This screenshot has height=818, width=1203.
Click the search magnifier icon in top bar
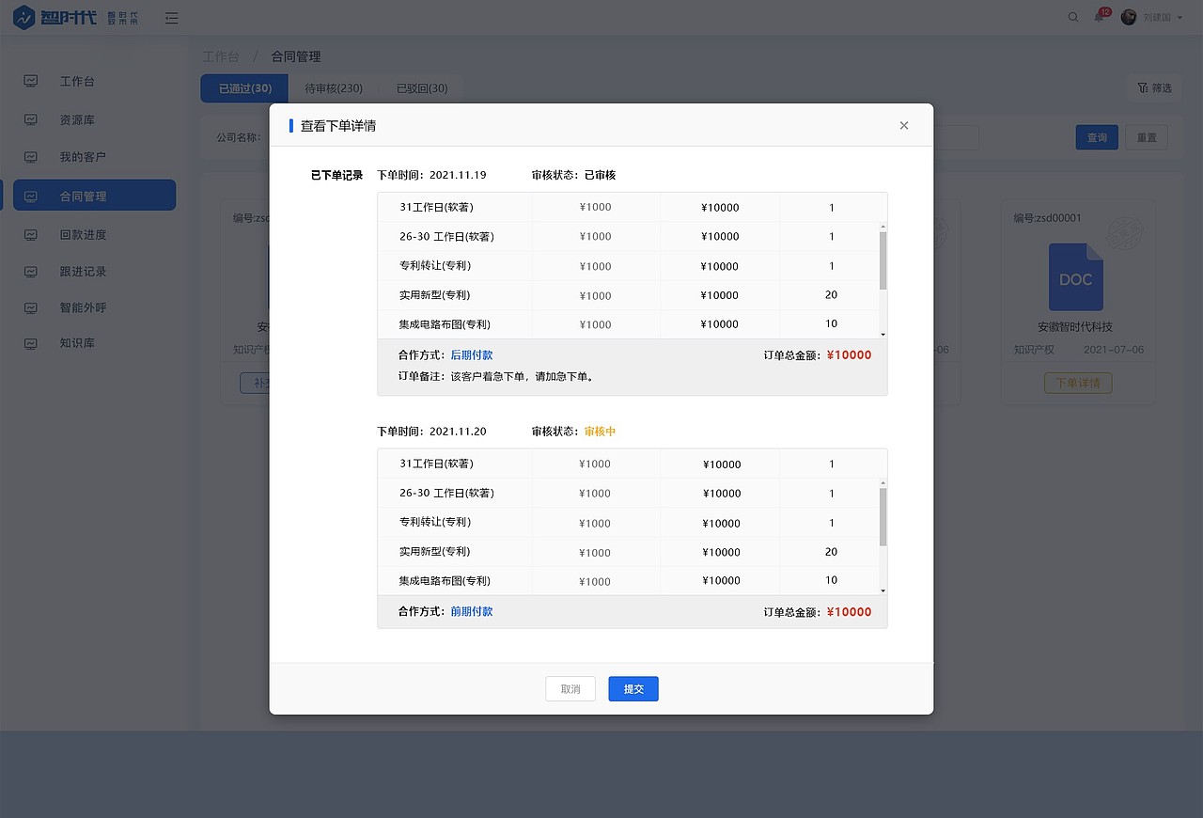(x=1073, y=17)
